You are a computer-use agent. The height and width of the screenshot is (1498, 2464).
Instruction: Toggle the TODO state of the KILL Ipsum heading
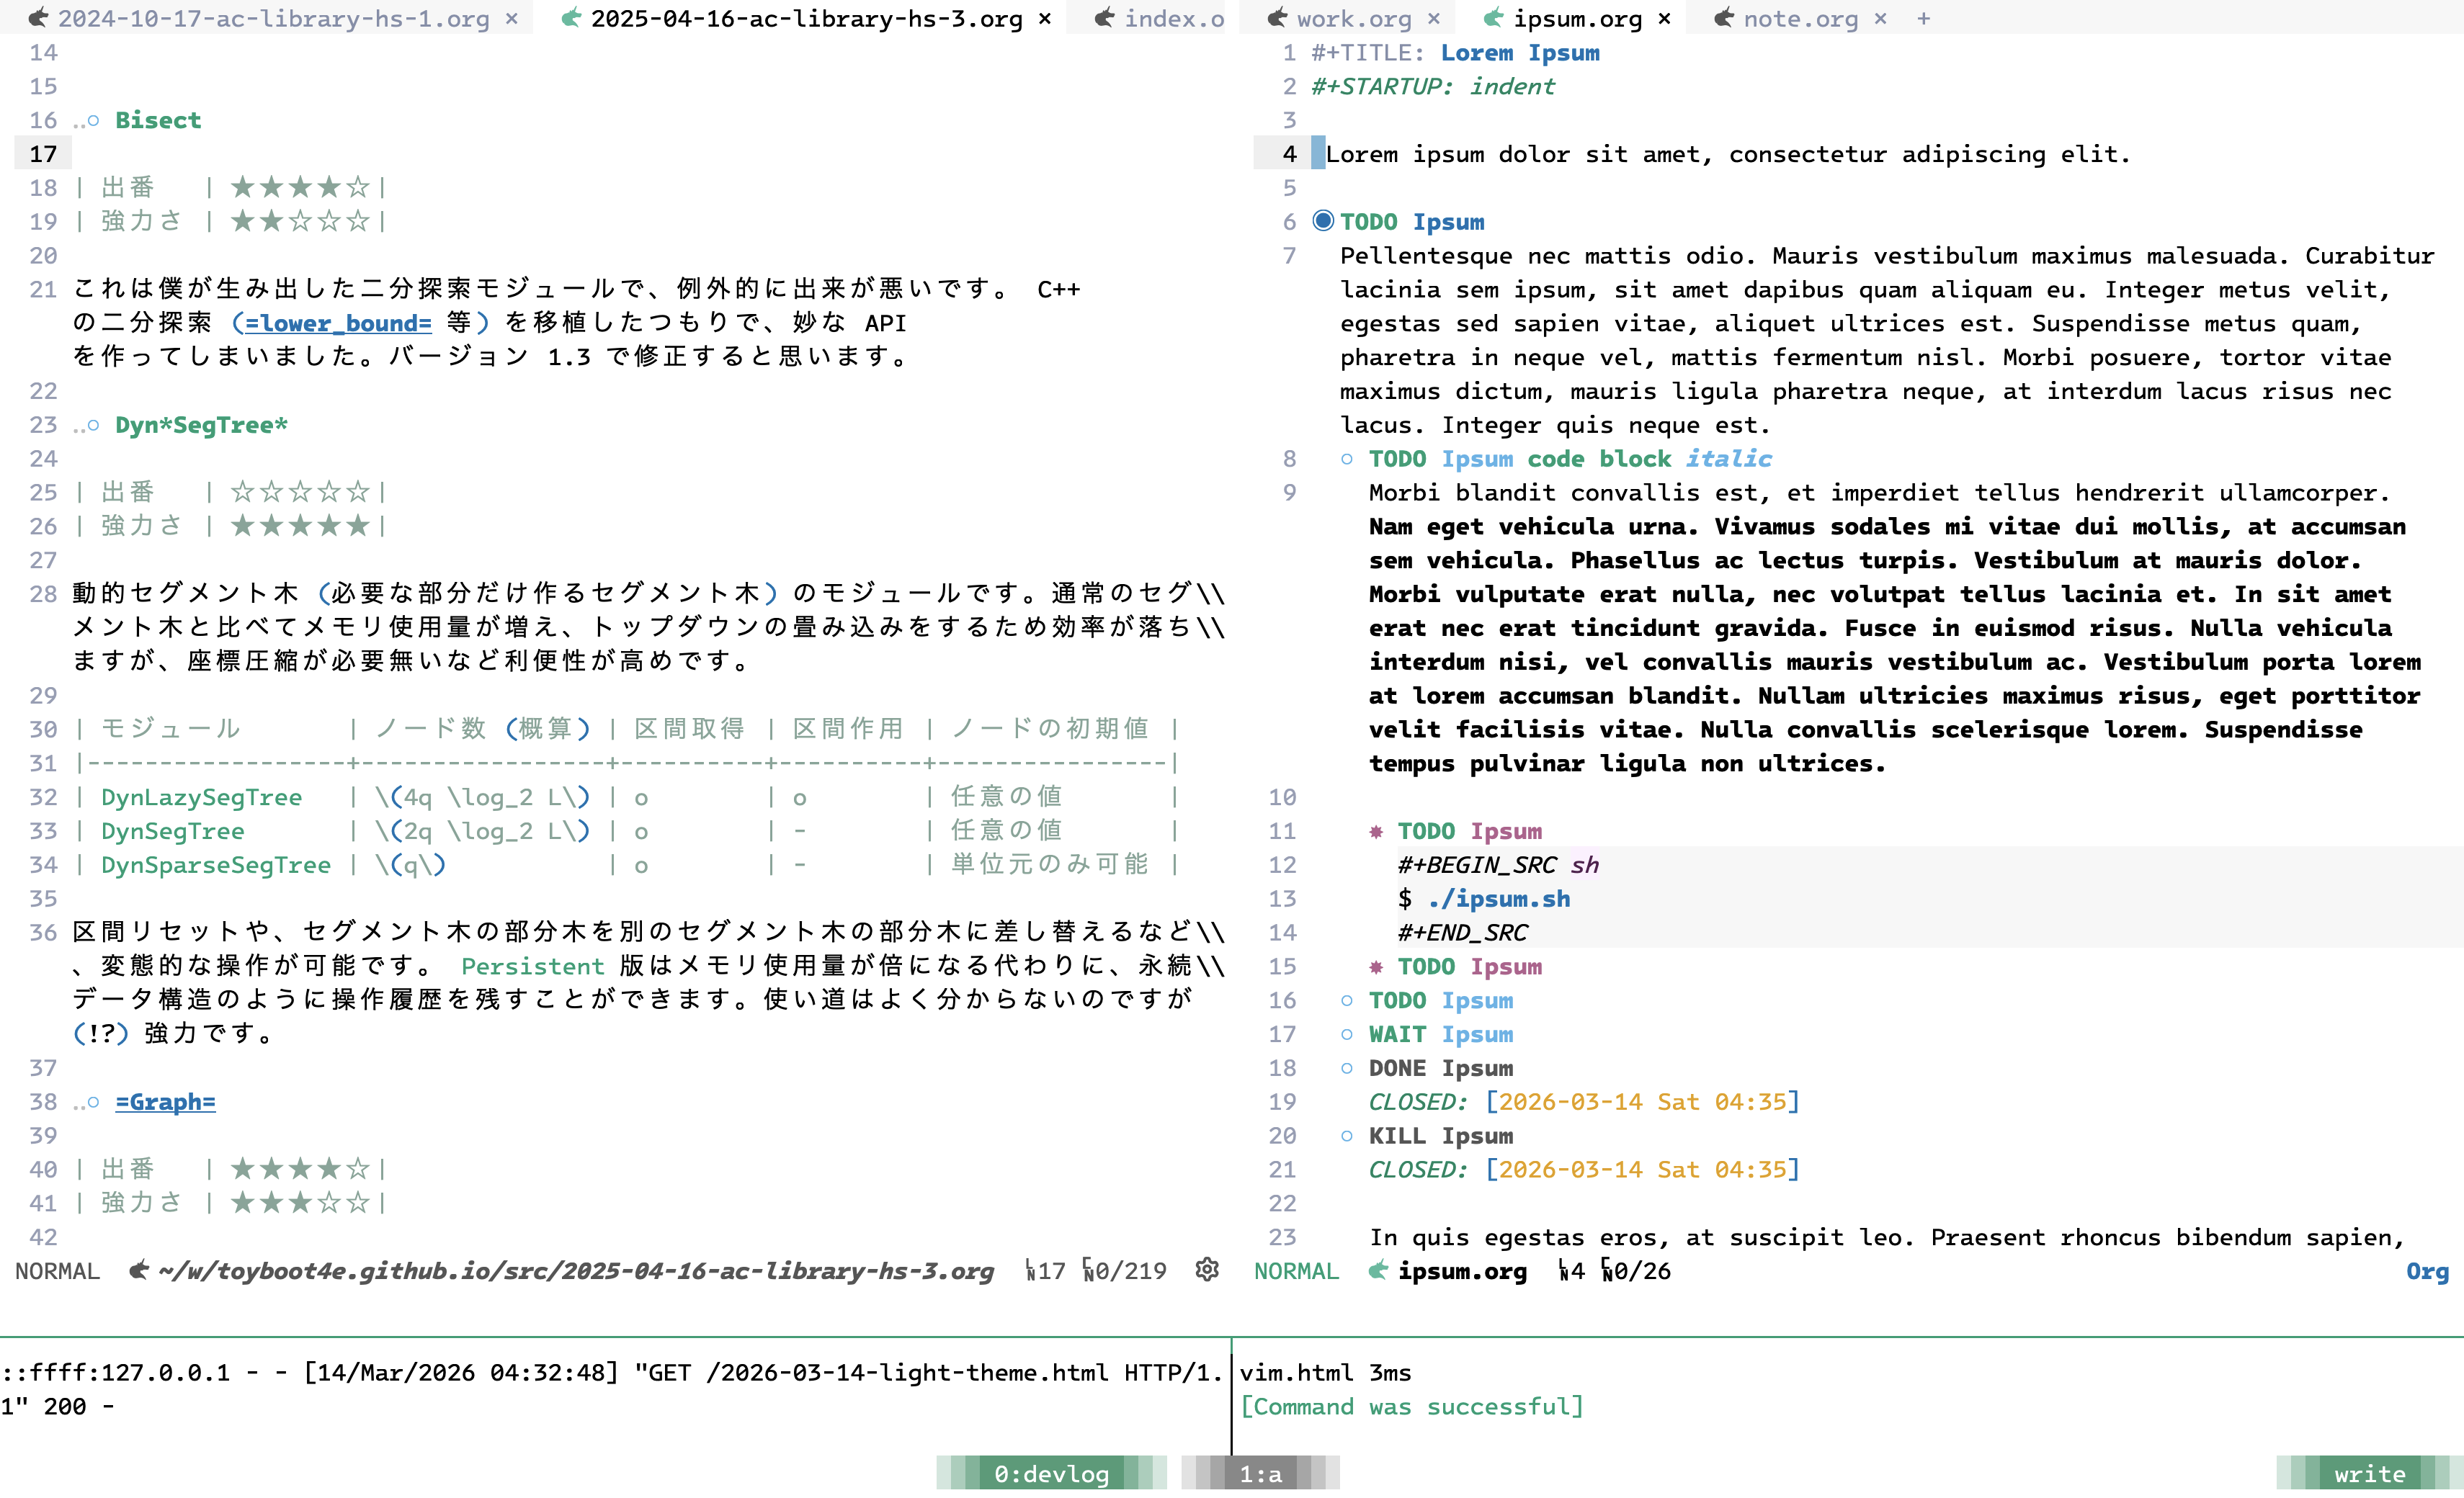(1399, 1135)
